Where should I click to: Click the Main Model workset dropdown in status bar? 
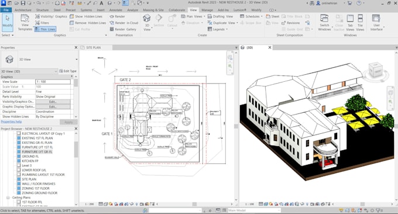[254, 210]
